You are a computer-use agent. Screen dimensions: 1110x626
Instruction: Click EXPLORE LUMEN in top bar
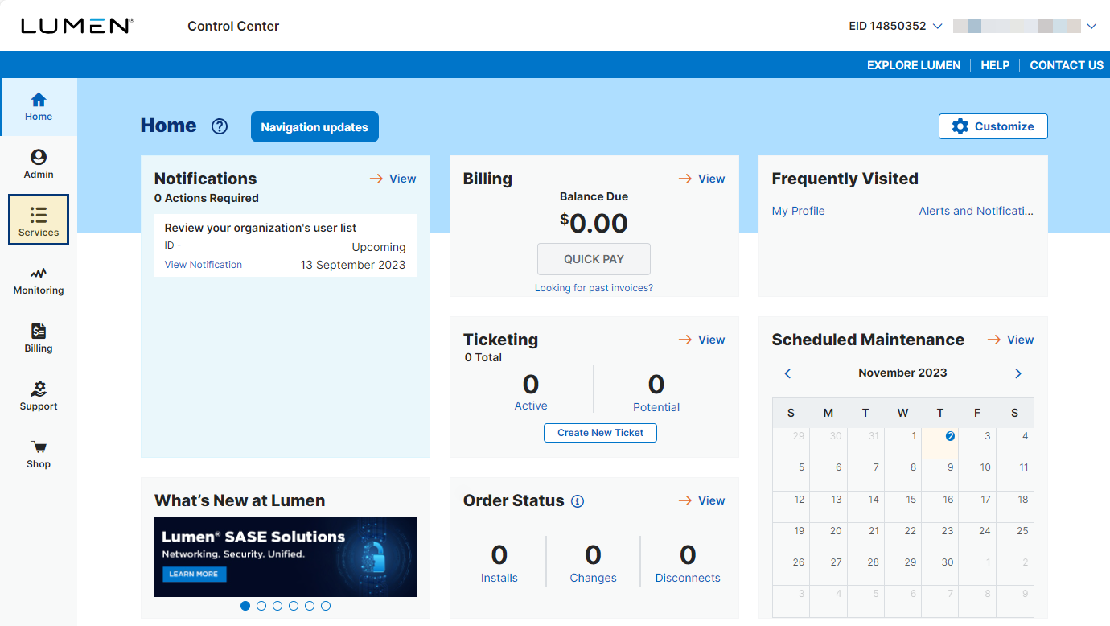pyautogui.click(x=914, y=65)
